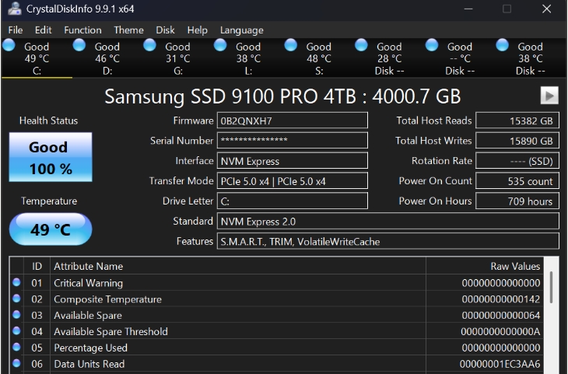
Task: Click Power On Hours value 709 hours
Action: tap(517, 201)
